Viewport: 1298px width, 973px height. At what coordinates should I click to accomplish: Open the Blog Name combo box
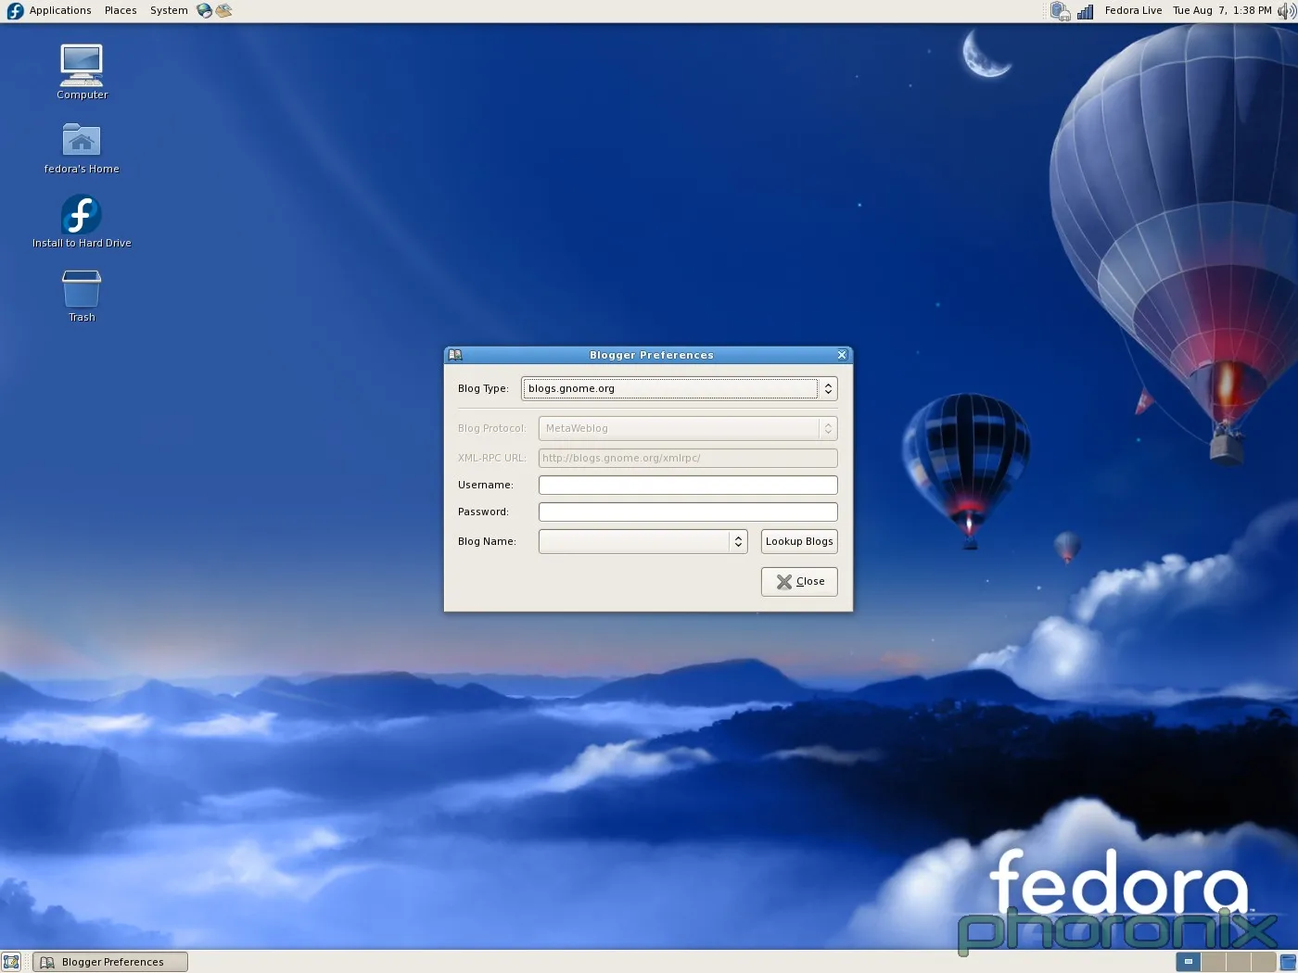point(643,541)
